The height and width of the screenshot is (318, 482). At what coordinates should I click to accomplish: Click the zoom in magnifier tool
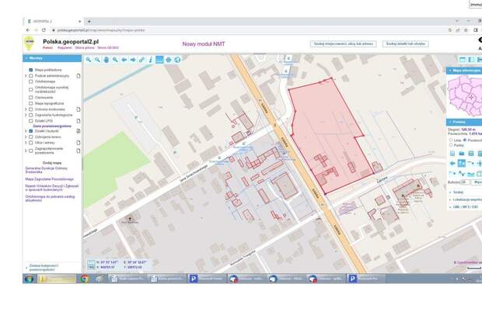tap(88, 60)
